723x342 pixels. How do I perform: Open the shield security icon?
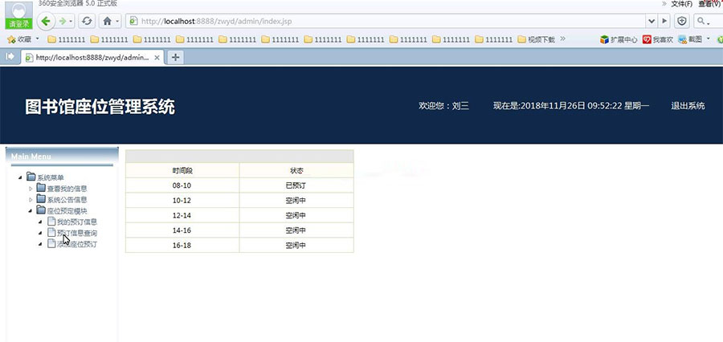click(682, 21)
